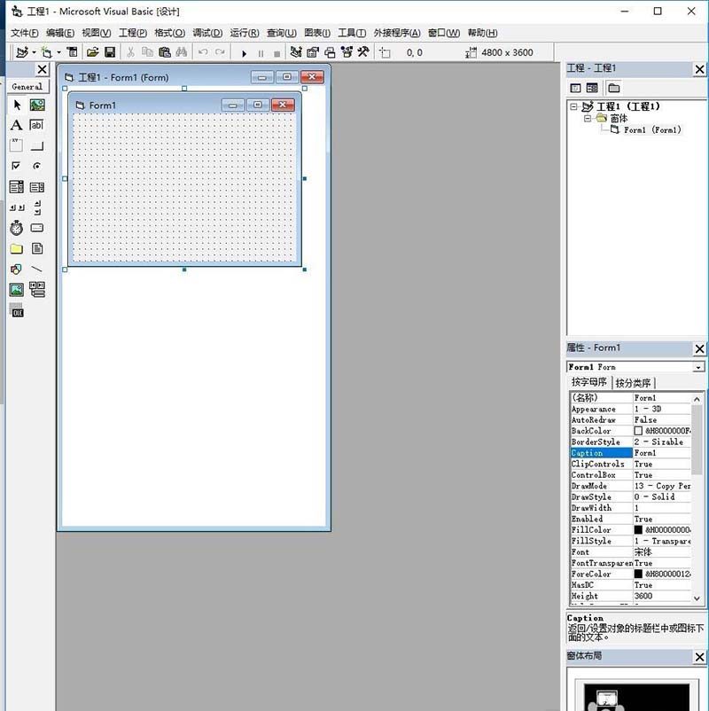Select the Label tool

click(16, 125)
